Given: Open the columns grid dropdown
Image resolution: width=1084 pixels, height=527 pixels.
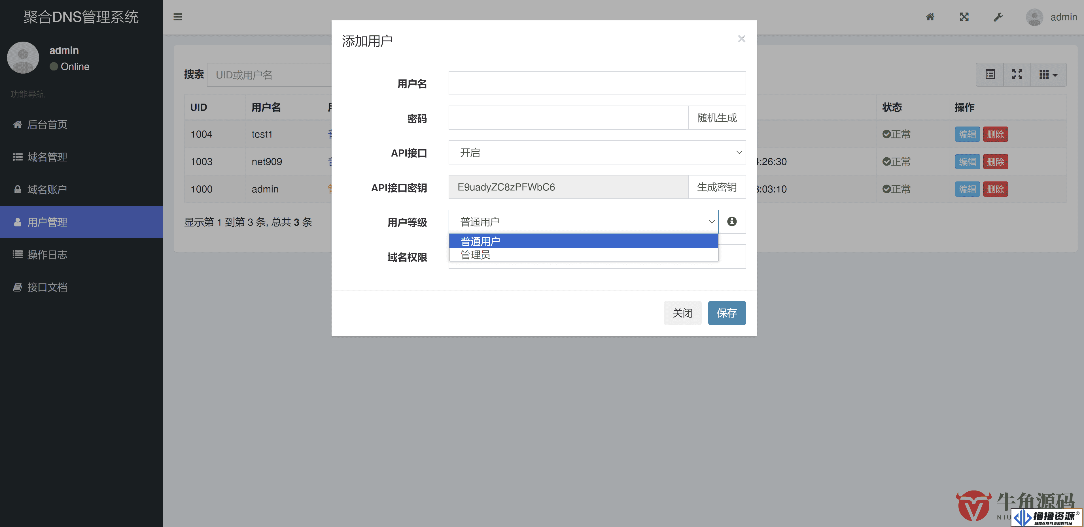Looking at the screenshot, I should coord(1048,75).
